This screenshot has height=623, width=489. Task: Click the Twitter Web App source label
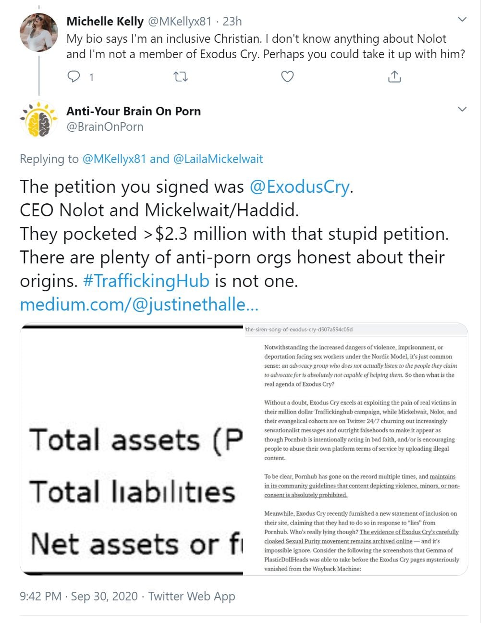coord(192,596)
